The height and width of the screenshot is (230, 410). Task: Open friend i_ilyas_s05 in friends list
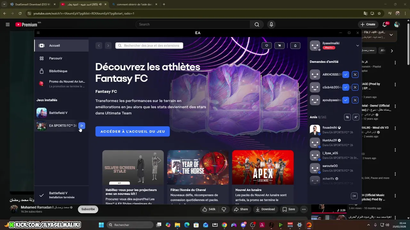[334, 155]
